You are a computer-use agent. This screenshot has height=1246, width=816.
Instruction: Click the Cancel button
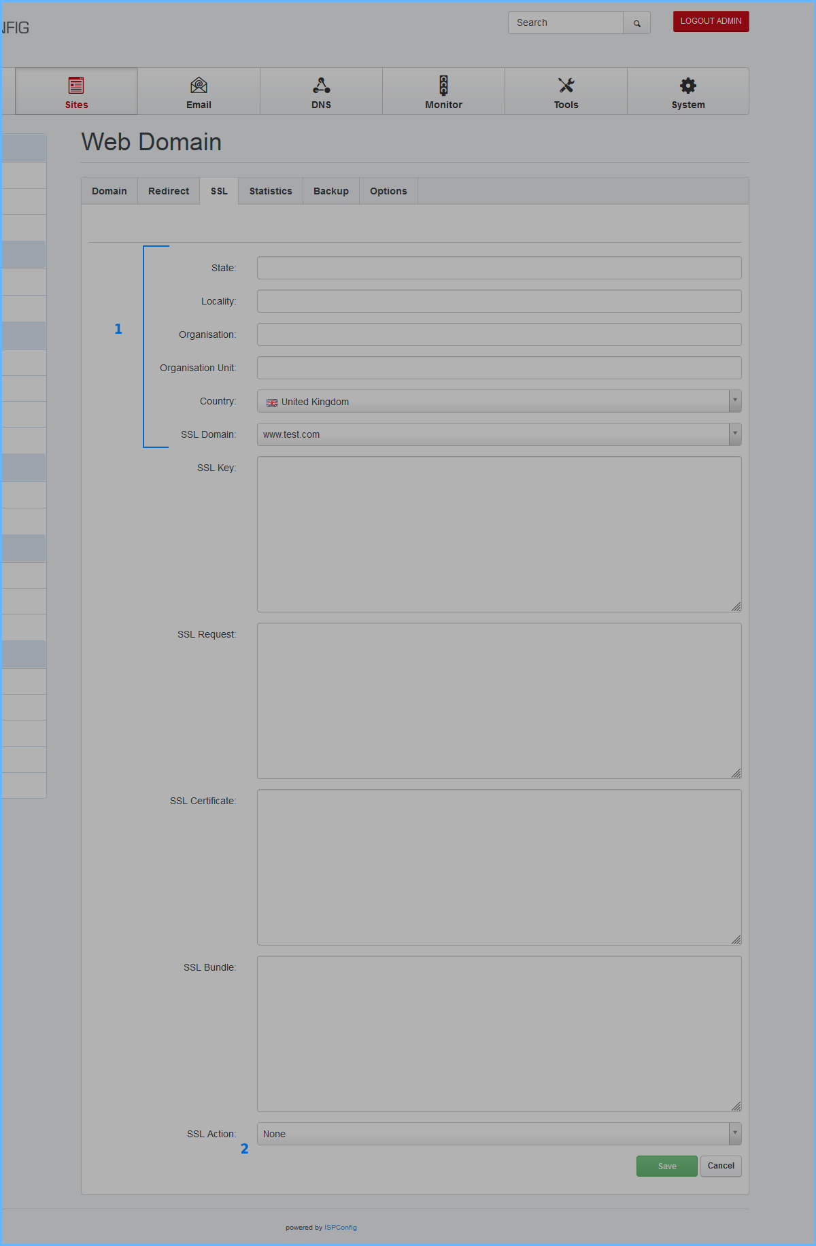(721, 1166)
